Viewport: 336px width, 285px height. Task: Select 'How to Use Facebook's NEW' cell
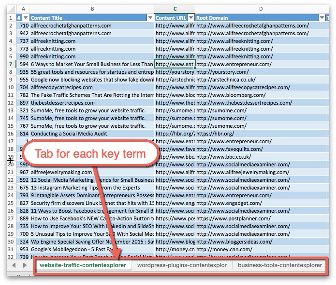(x=92, y=218)
